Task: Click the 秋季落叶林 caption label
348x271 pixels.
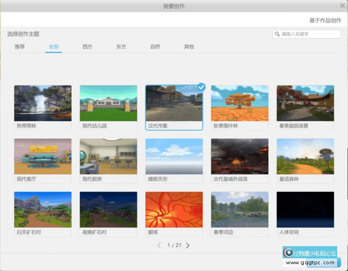Action: click(x=226, y=126)
